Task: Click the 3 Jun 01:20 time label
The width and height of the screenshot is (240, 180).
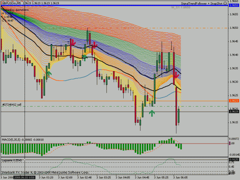Action: (46, 178)
